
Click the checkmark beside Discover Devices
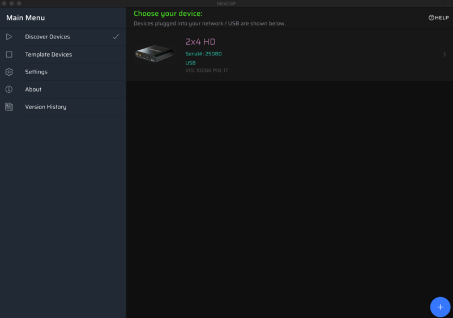(116, 37)
